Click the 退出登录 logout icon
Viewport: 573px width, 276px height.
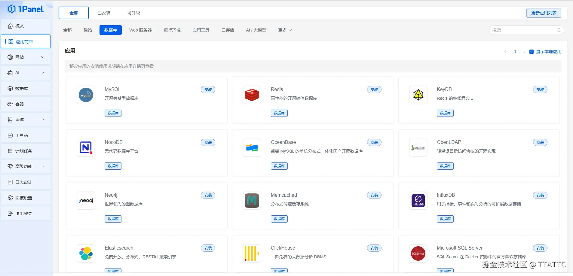(x=10, y=214)
